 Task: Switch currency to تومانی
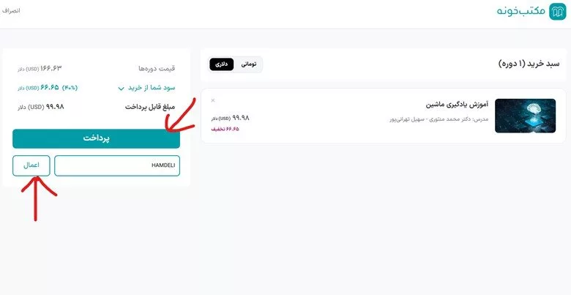(x=249, y=64)
